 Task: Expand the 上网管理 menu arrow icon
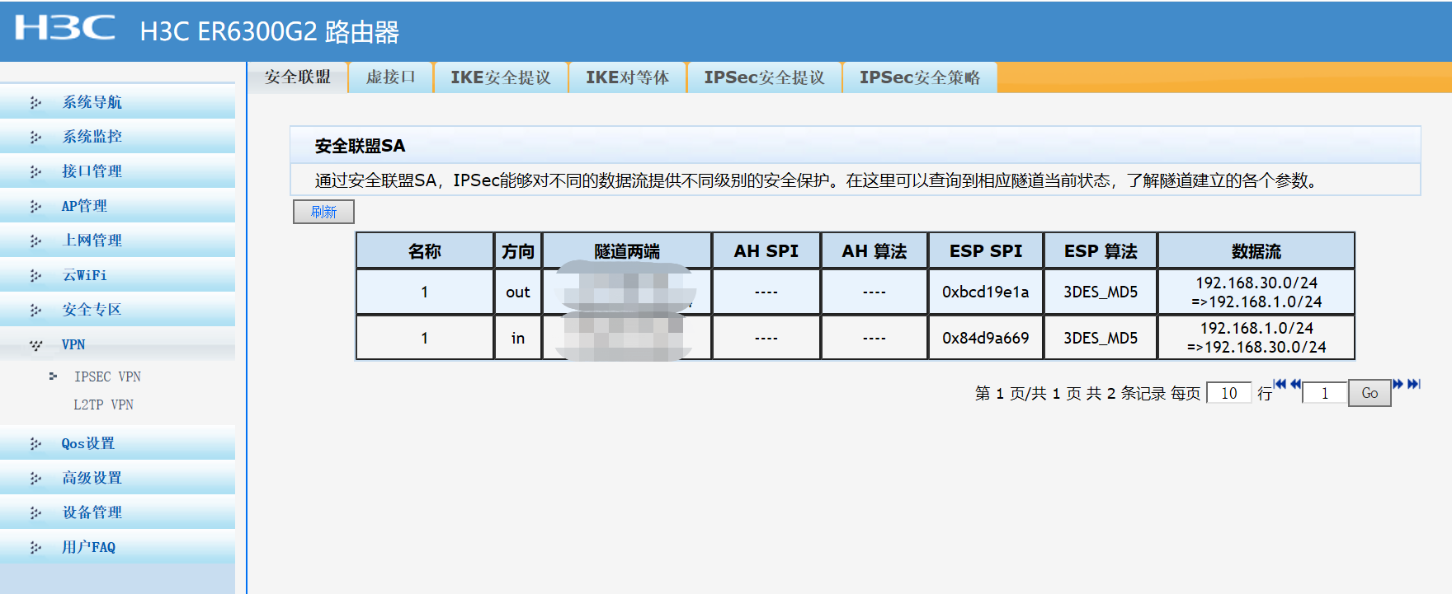click(35, 241)
